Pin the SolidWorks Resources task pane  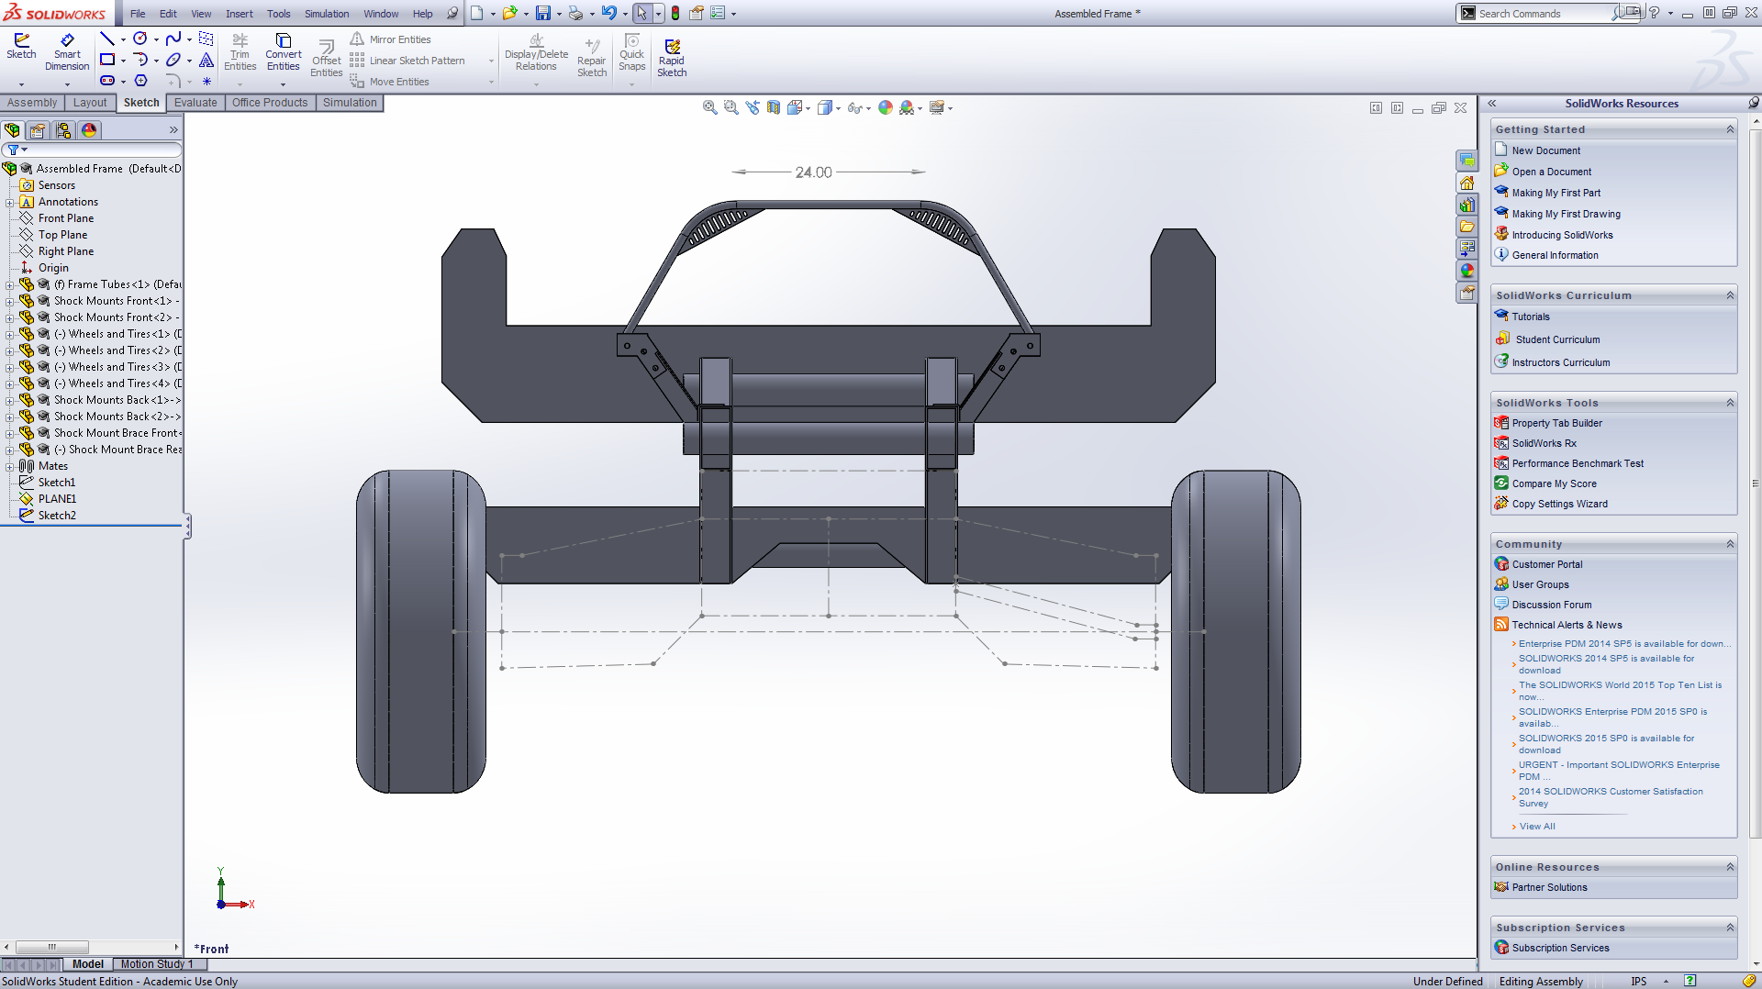point(1753,103)
